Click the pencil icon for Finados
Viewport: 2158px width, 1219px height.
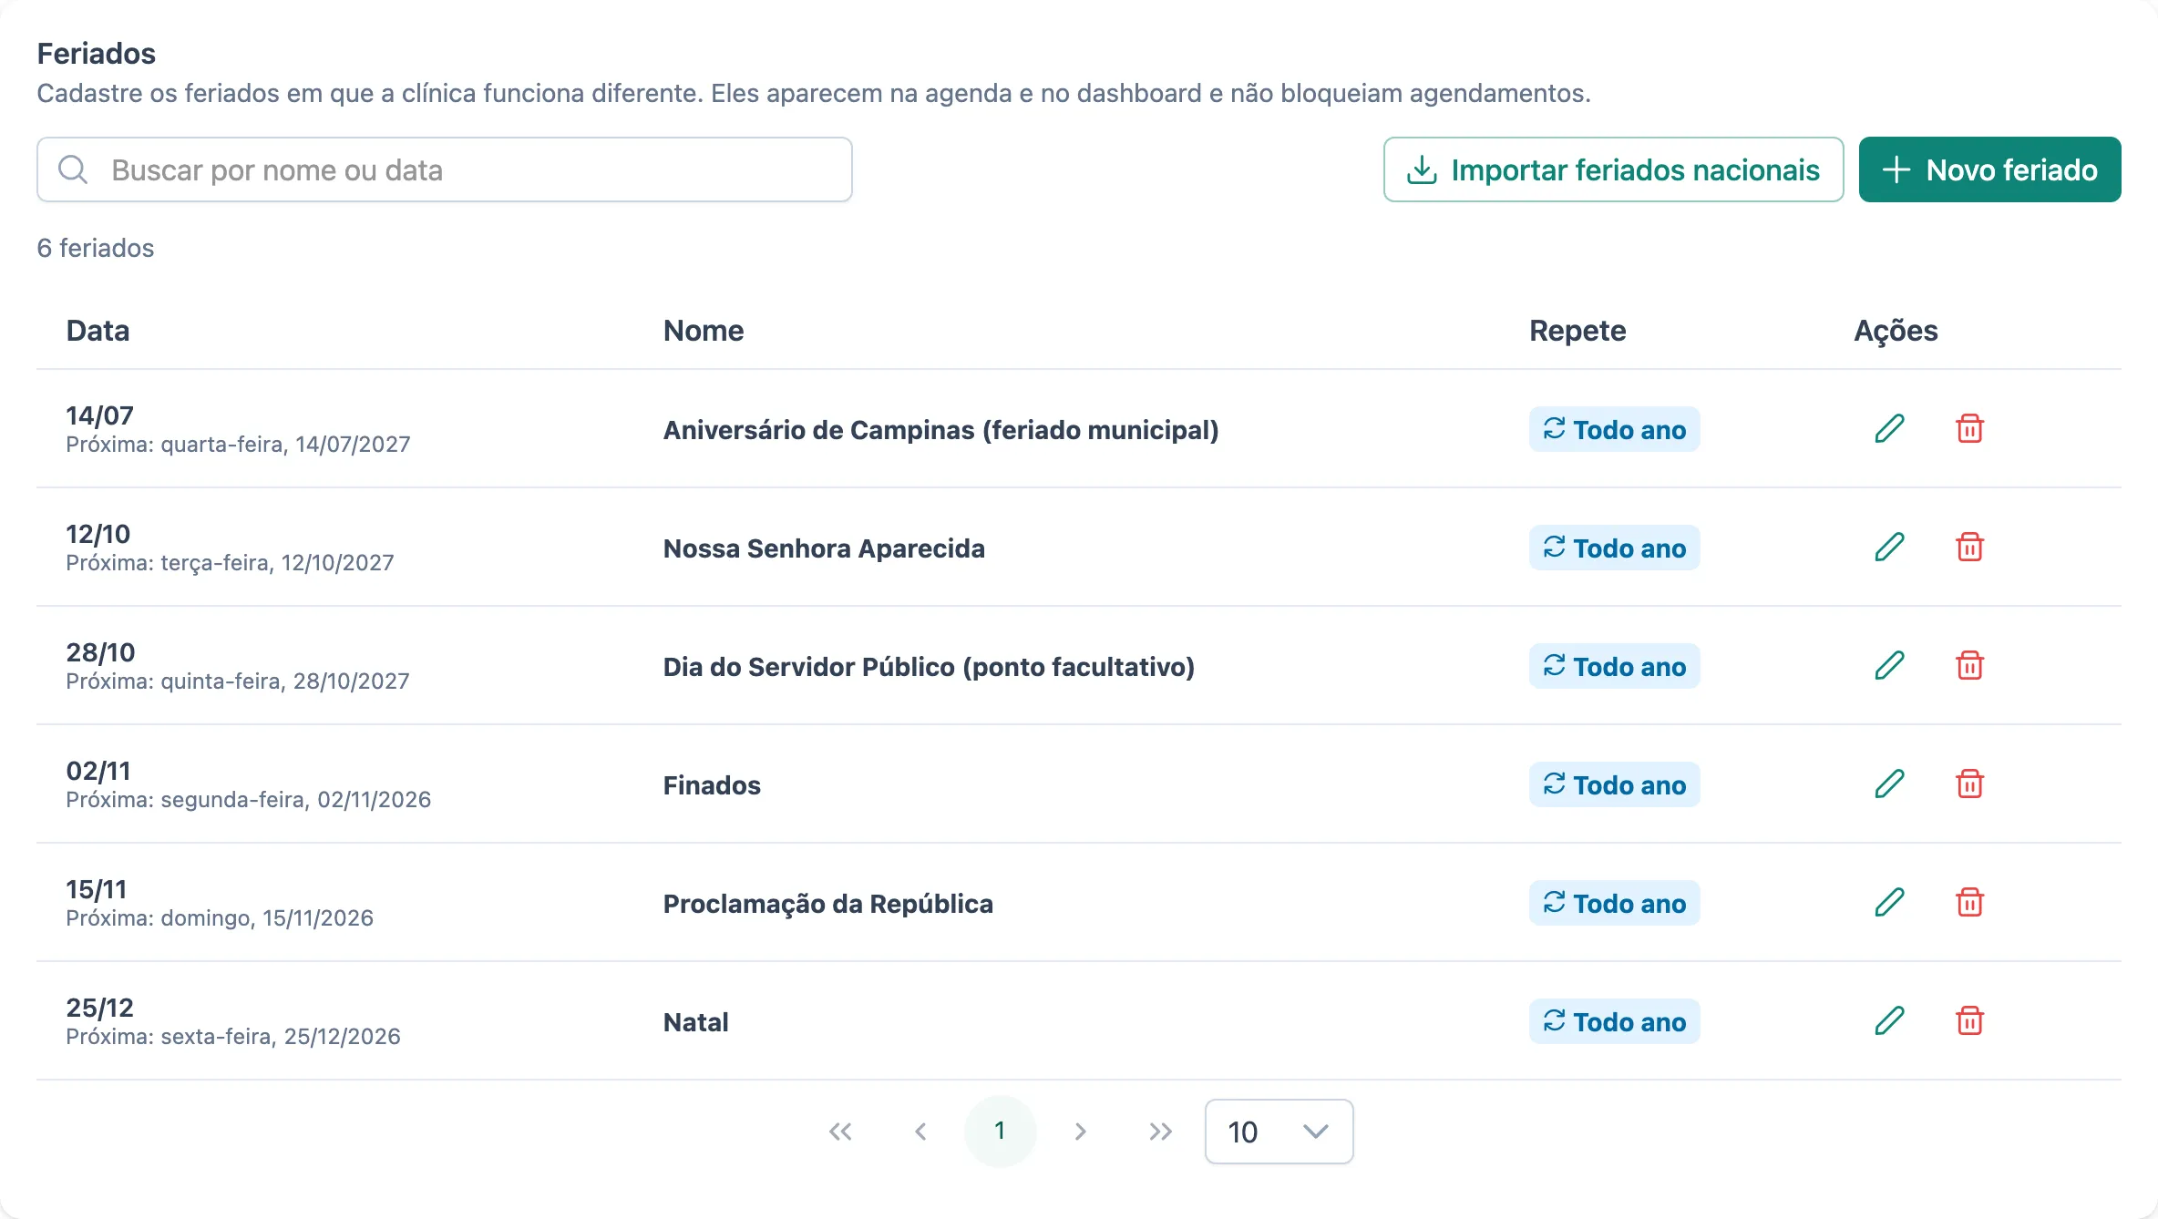[1889, 784]
